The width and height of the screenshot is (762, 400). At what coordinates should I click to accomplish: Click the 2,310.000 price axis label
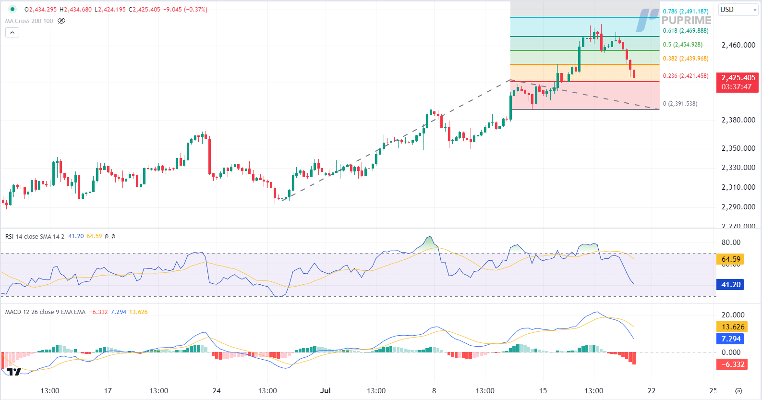click(x=738, y=187)
